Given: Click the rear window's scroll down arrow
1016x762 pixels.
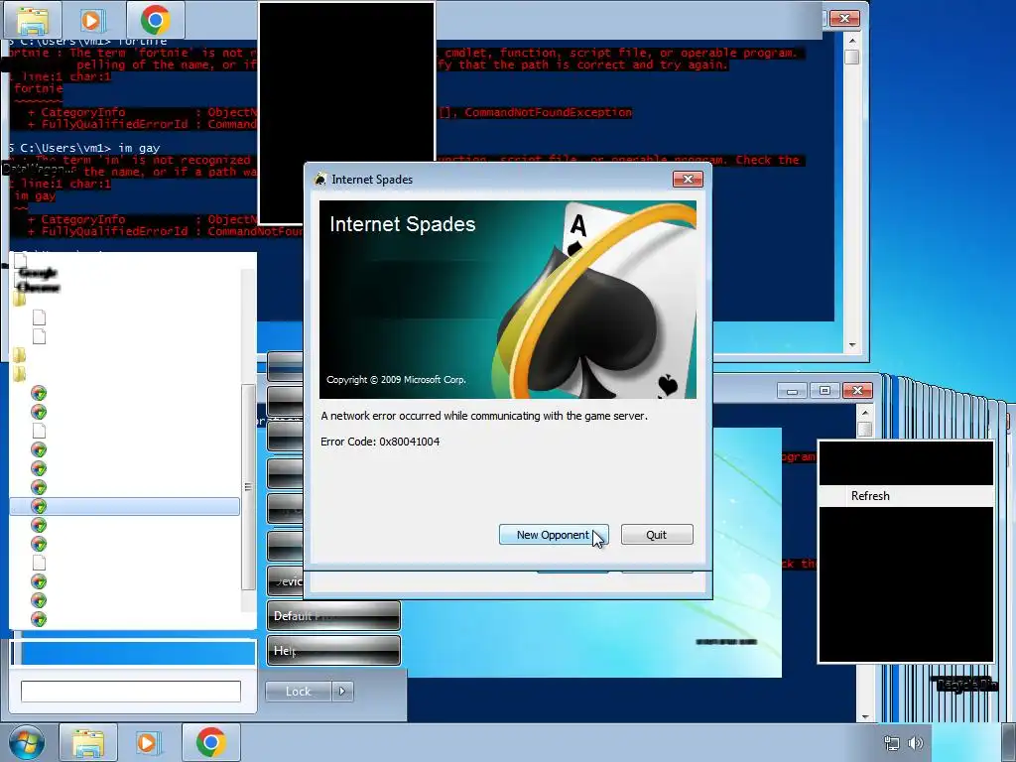Looking at the screenshot, I should 865,716.
